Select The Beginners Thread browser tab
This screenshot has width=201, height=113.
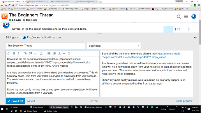tap(13, 2)
